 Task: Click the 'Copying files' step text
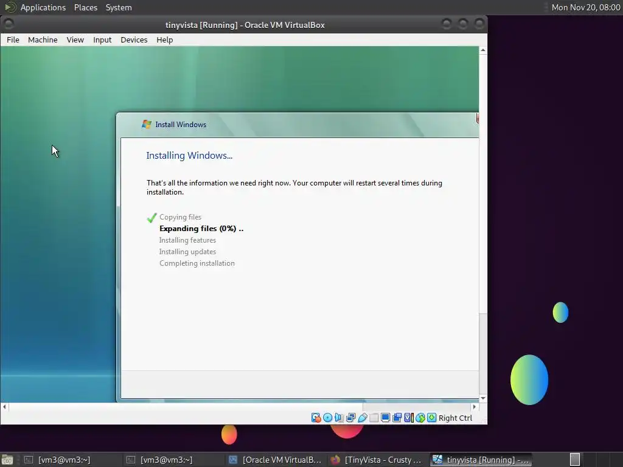tap(180, 217)
